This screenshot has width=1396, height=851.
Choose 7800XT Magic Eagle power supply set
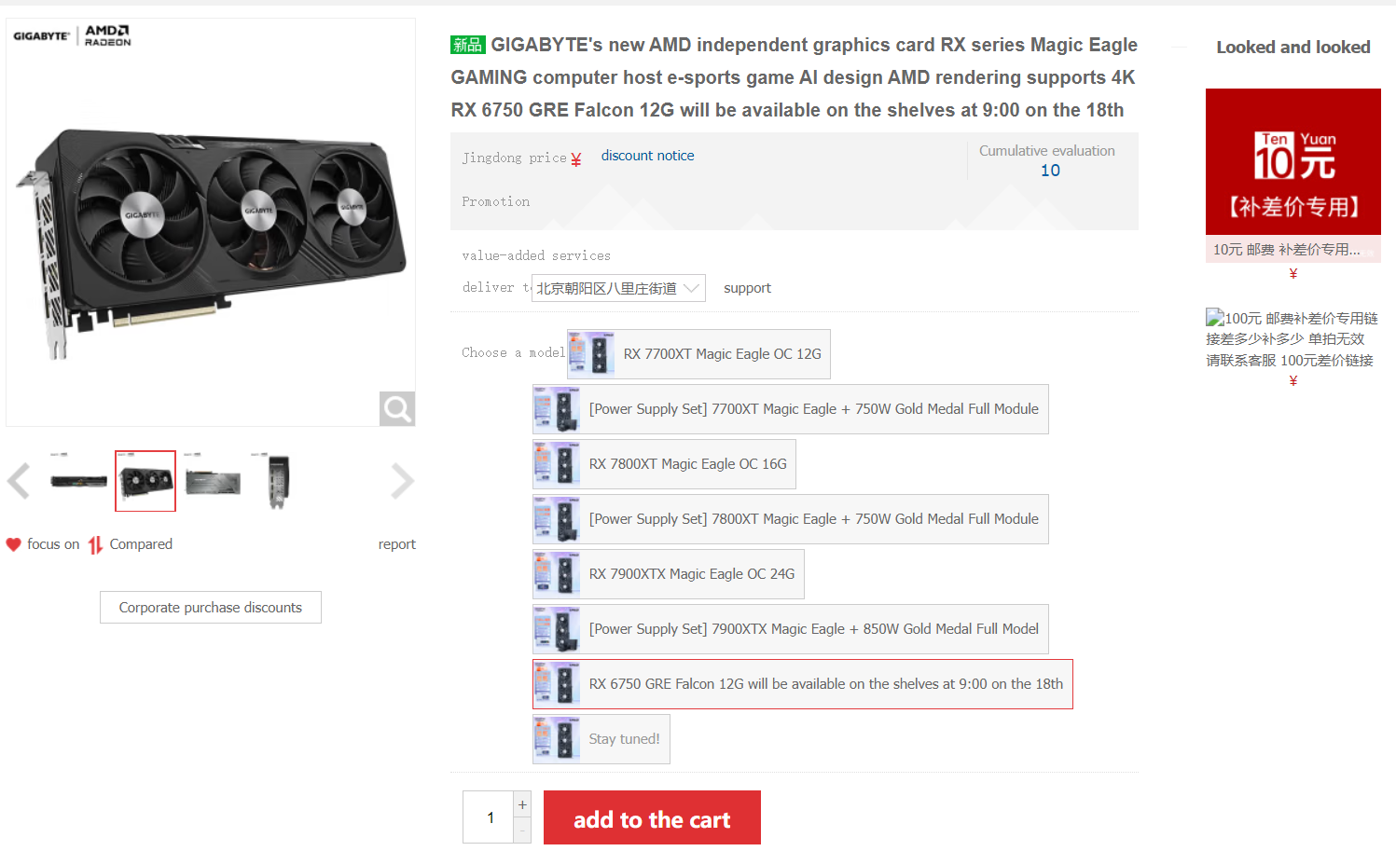click(791, 519)
